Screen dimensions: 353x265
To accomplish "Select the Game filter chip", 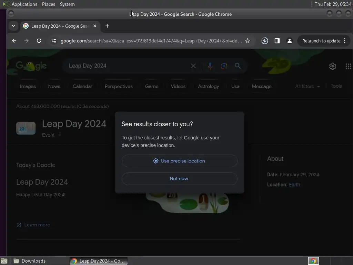I will pos(152,86).
